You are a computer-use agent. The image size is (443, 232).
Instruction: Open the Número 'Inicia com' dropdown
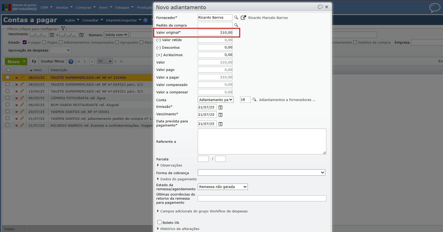(x=116, y=35)
